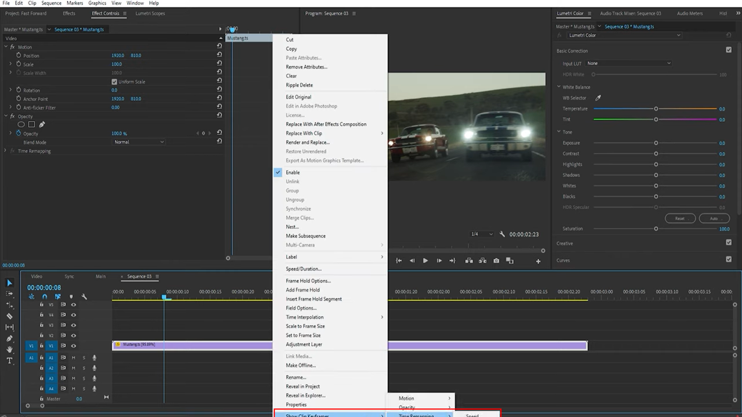This screenshot has height=417, width=742.
Task: Expand the Time Remapping effect
Action: [x=6, y=151]
